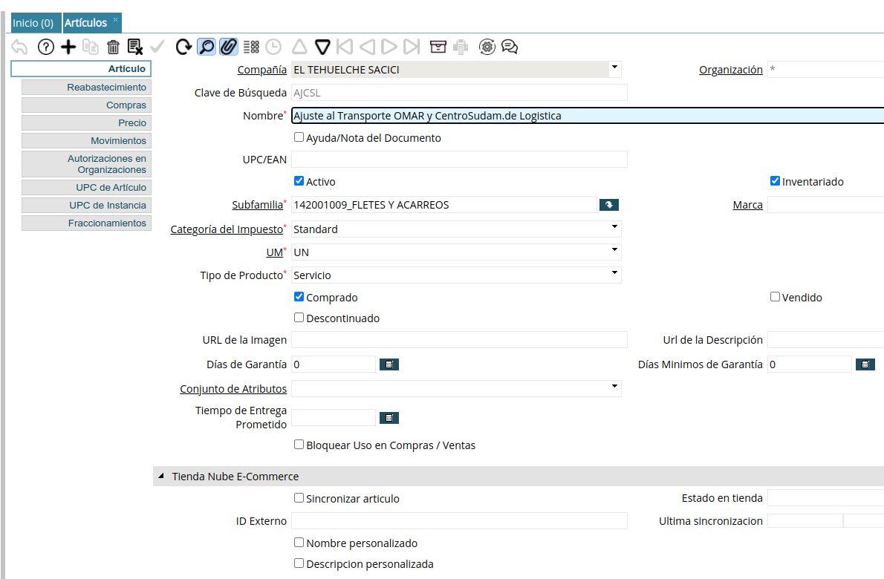The image size is (884, 579).
Task: Open Conjunto de Atributos dropdown
Action: click(615, 387)
